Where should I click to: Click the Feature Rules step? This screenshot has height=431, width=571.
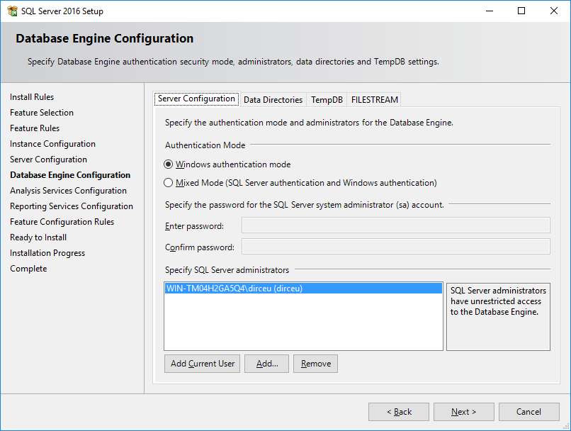coord(35,128)
